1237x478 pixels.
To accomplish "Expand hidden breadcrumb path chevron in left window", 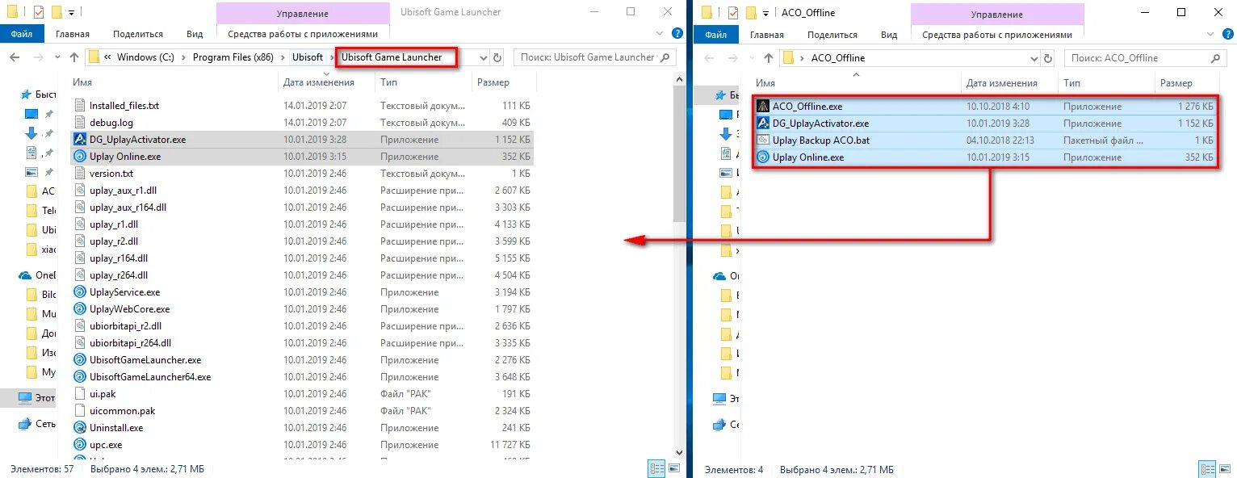I will [x=107, y=57].
